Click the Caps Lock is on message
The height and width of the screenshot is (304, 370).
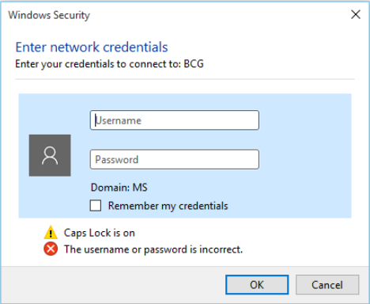[100, 233]
